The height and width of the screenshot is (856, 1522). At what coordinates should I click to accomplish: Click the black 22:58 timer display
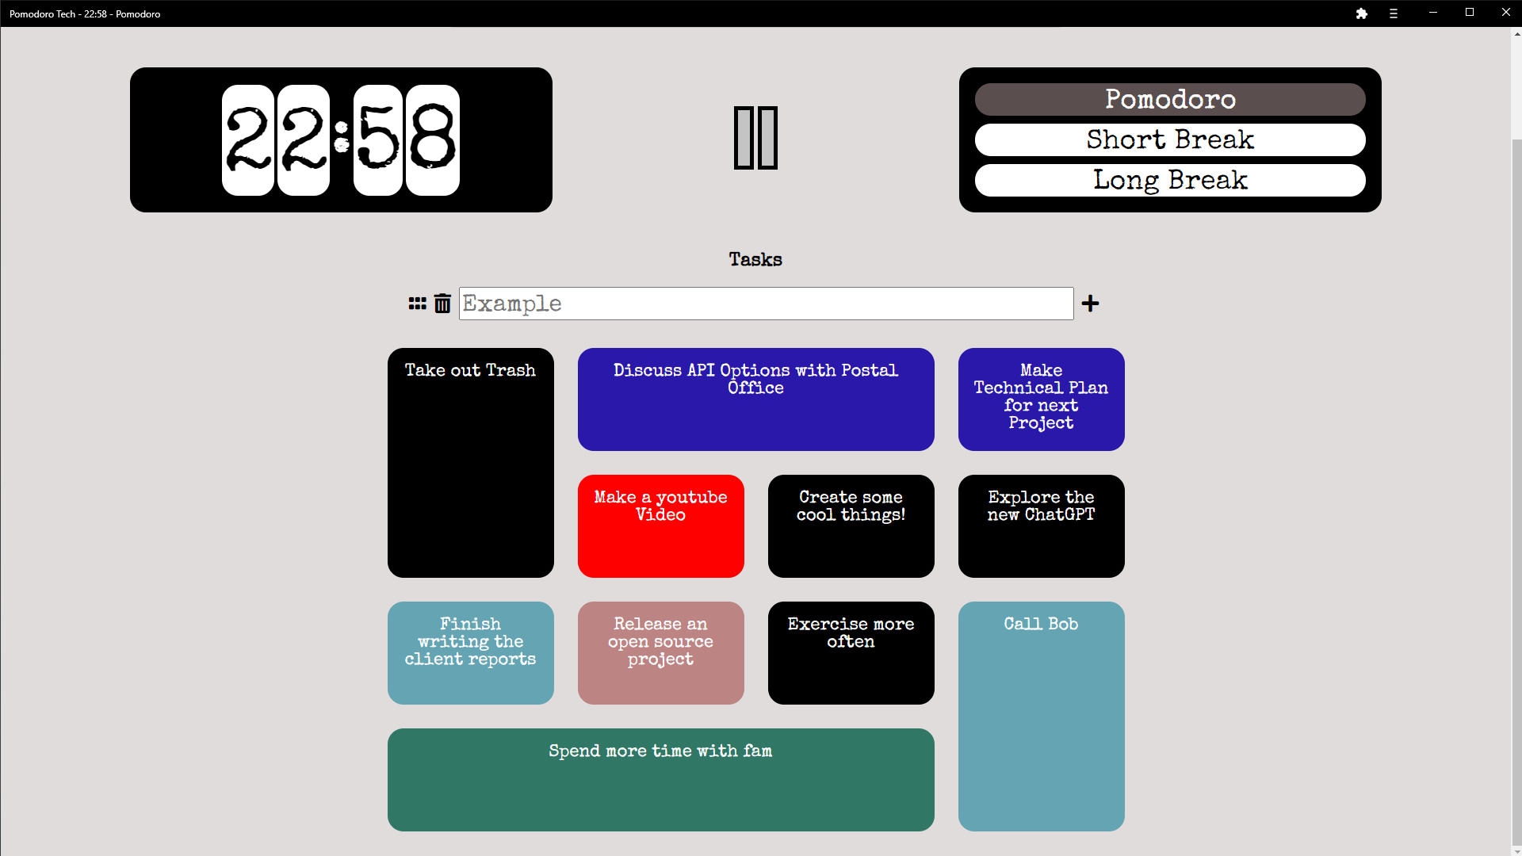(x=341, y=139)
